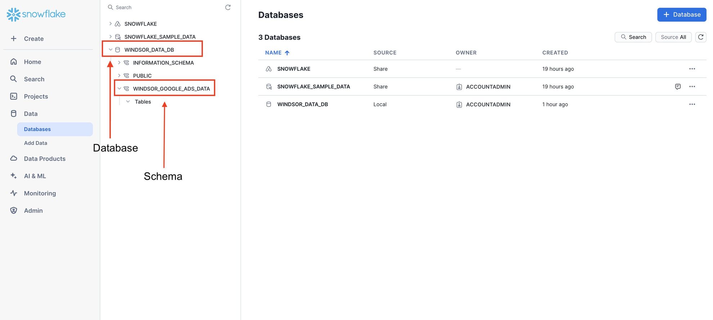Viewport: 713px width, 320px height.
Task: Click the comment icon on SNOWFLAKE_SAMPLE_DATA row
Action: click(678, 87)
